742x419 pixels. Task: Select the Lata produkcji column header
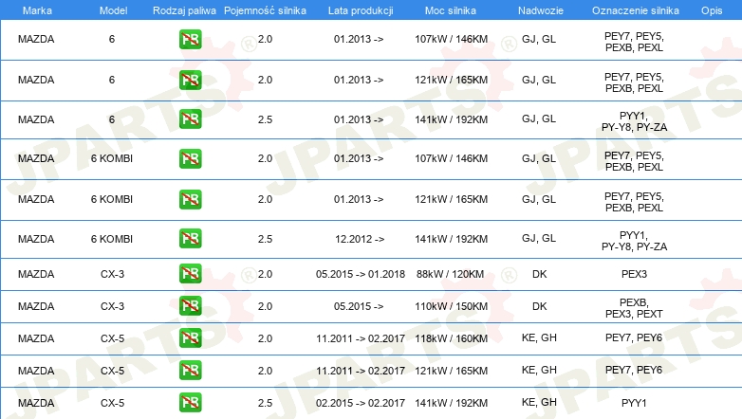coord(361,10)
